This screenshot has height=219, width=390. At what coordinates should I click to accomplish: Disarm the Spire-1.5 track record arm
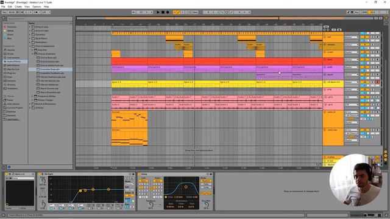pos(377,82)
